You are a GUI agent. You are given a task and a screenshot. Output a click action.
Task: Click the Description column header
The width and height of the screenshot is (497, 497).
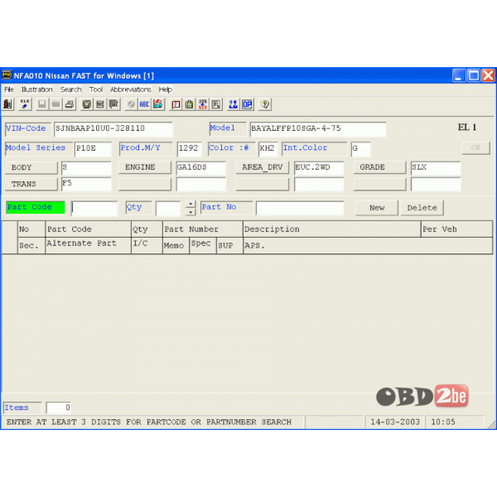(x=331, y=229)
